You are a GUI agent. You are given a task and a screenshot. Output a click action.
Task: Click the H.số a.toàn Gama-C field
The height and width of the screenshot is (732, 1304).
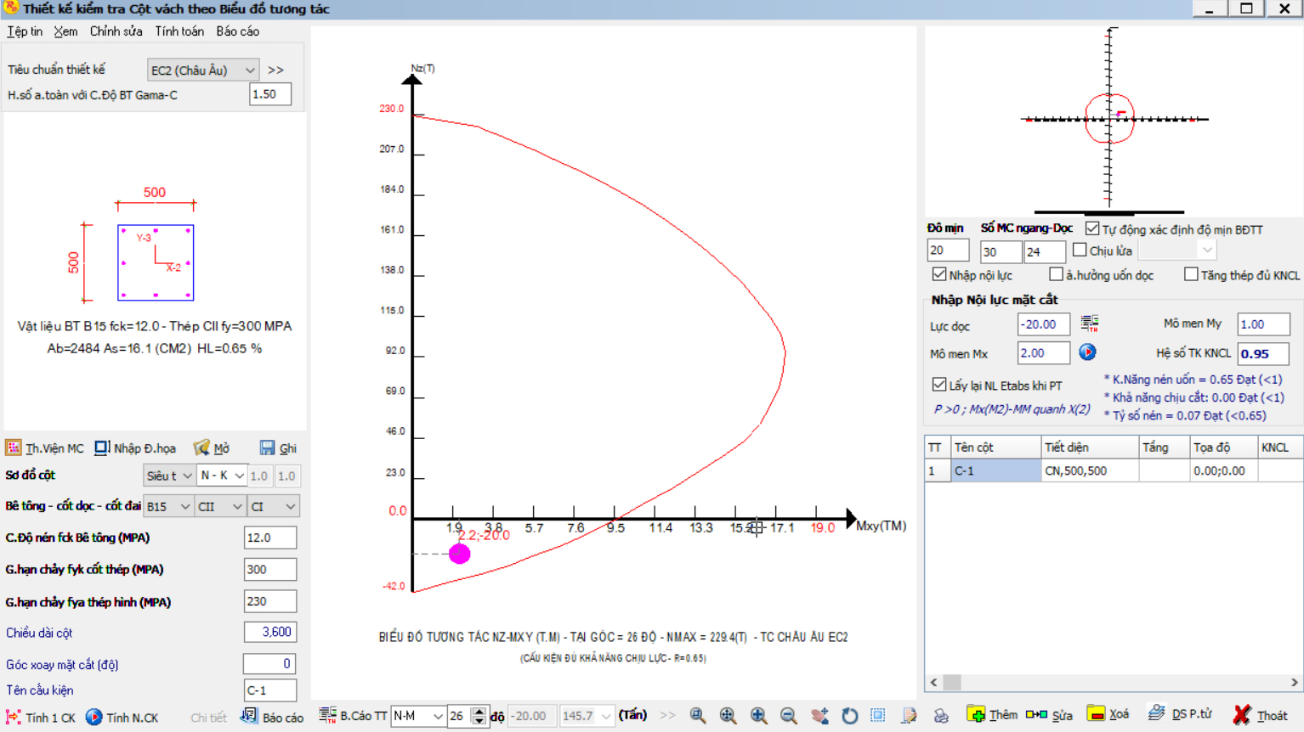coord(270,94)
